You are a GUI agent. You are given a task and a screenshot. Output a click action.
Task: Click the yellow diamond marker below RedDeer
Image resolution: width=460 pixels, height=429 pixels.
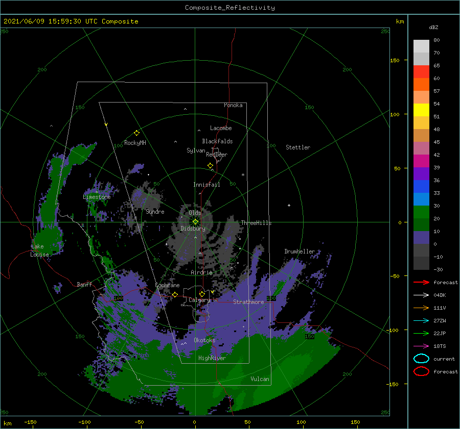tap(211, 166)
